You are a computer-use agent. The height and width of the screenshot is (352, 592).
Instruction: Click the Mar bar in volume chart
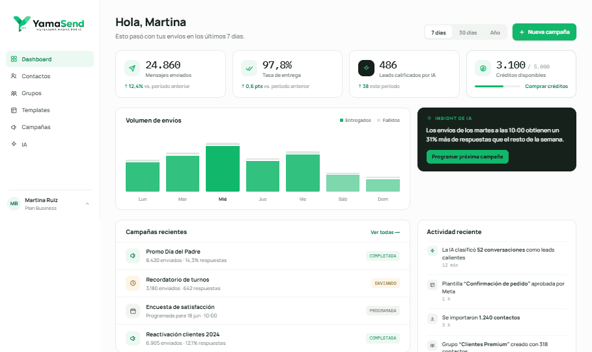click(182, 172)
